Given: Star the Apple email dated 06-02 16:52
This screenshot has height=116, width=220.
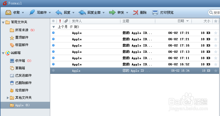Looking at the screenshot, I should pos(216,64).
